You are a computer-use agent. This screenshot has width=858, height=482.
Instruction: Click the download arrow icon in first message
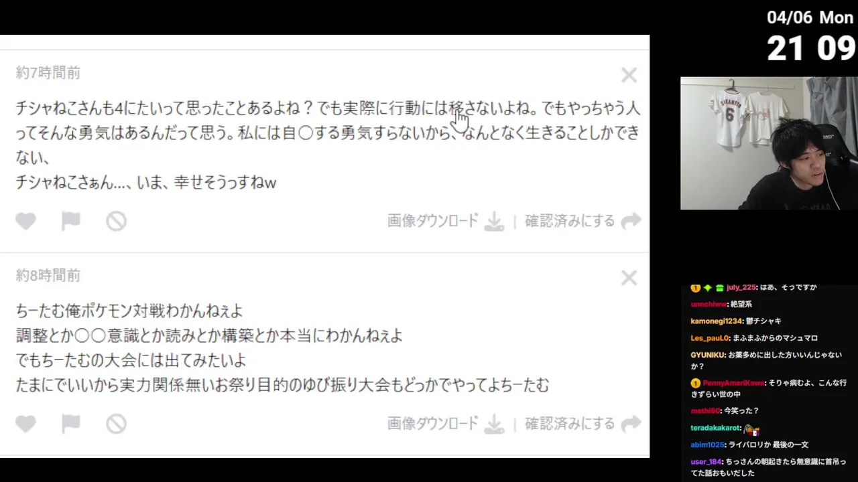click(x=494, y=221)
